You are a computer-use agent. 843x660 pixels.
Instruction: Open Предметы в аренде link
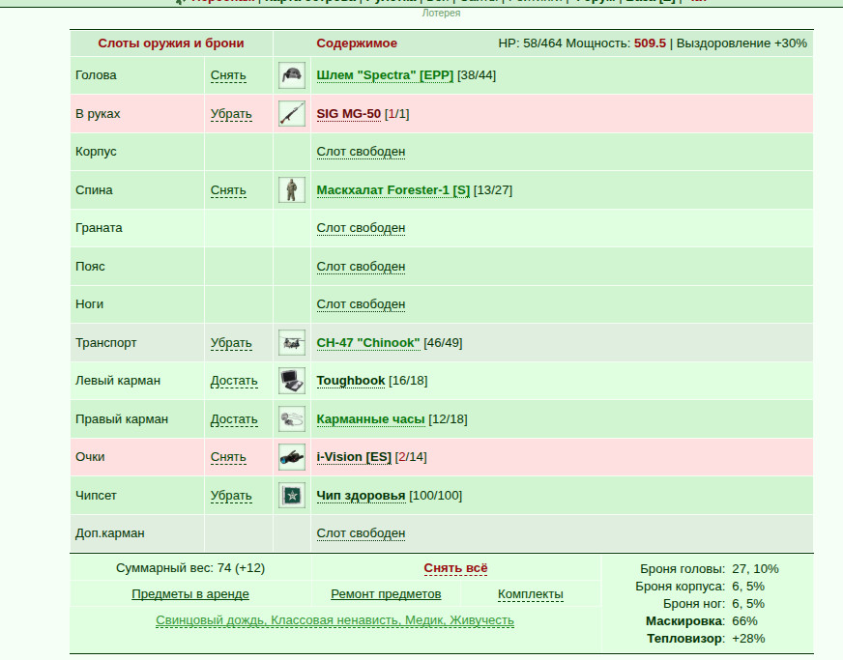coord(190,594)
